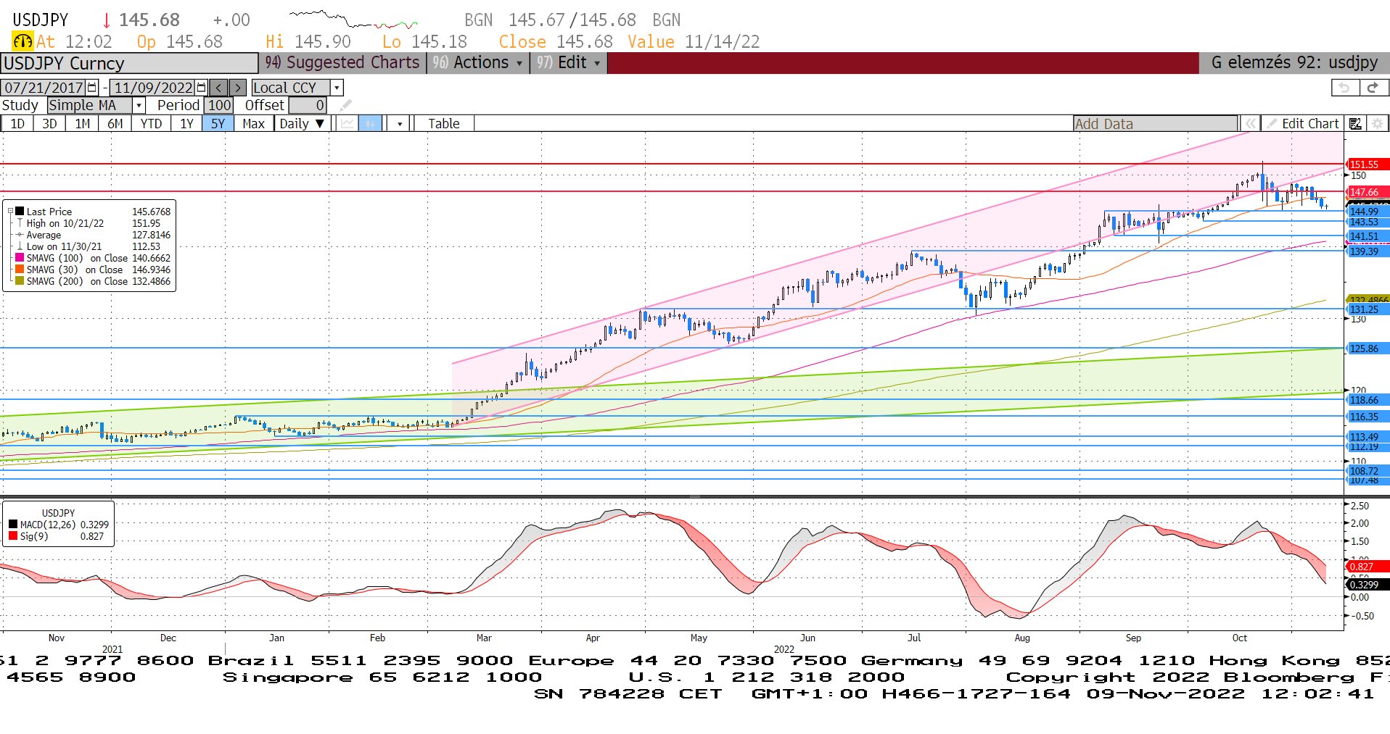Open the start date calendar picker
Screen dimensions: 1390x734
[92, 88]
